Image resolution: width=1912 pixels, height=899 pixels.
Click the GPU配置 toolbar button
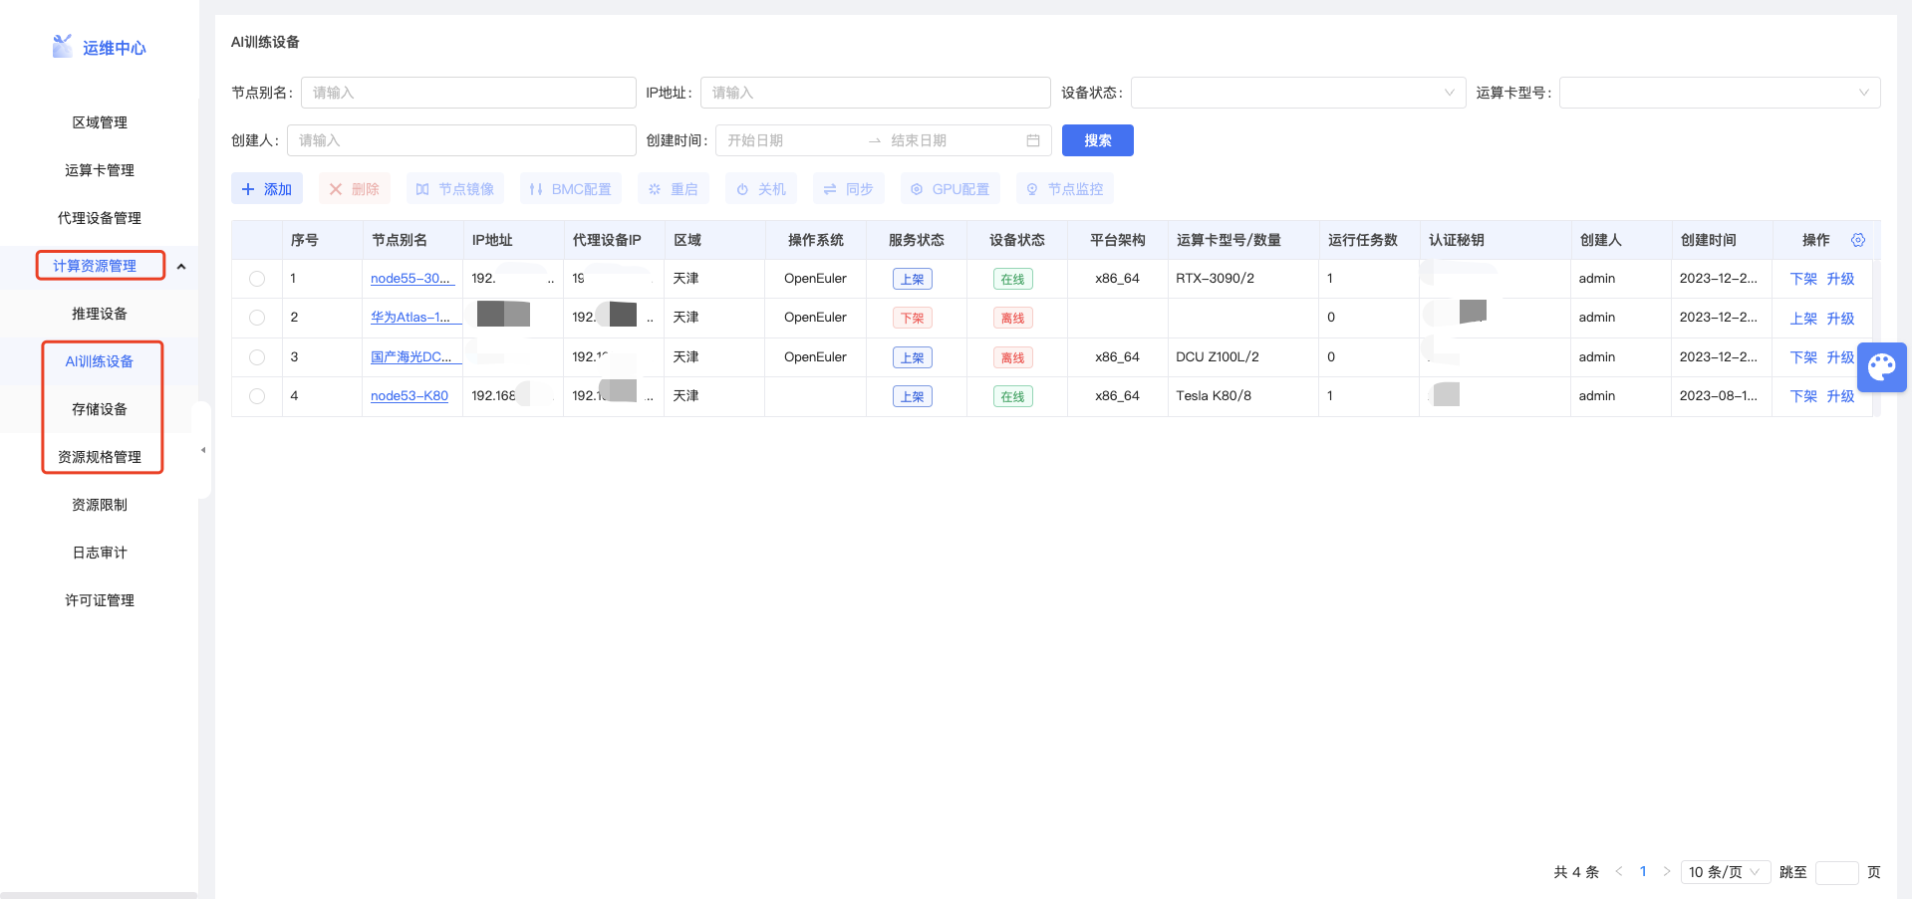pyautogui.click(x=951, y=189)
